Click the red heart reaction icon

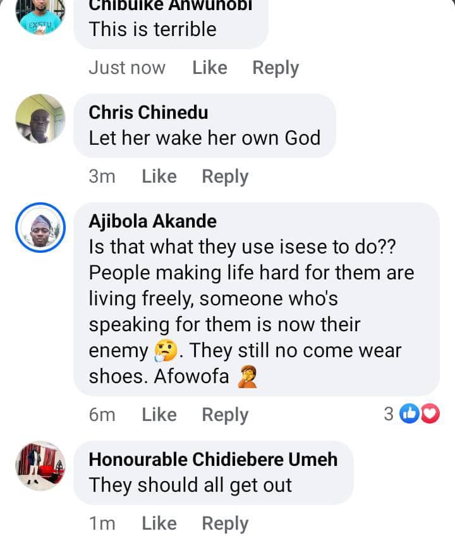coord(430,414)
